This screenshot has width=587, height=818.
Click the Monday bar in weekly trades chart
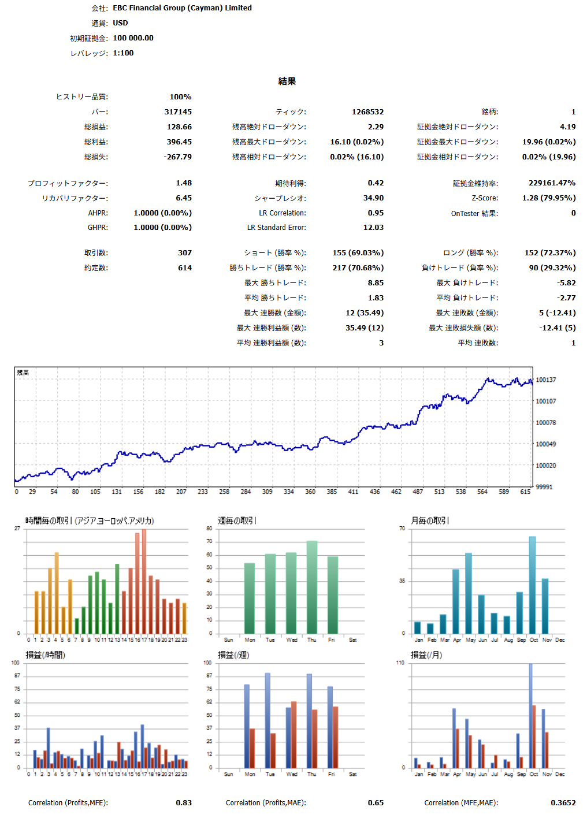pos(250,598)
